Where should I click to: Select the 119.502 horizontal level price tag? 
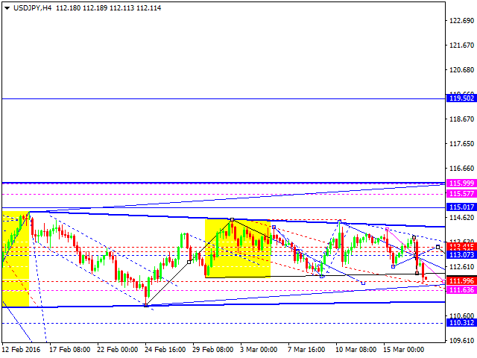pos(459,98)
